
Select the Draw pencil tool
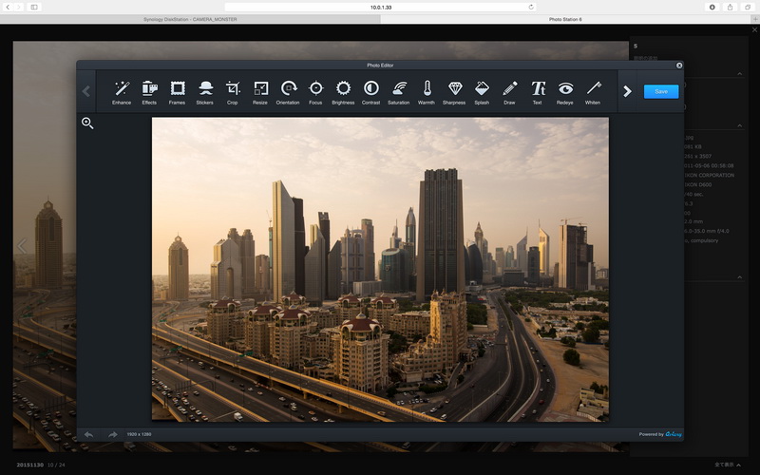(x=509, y=92)
